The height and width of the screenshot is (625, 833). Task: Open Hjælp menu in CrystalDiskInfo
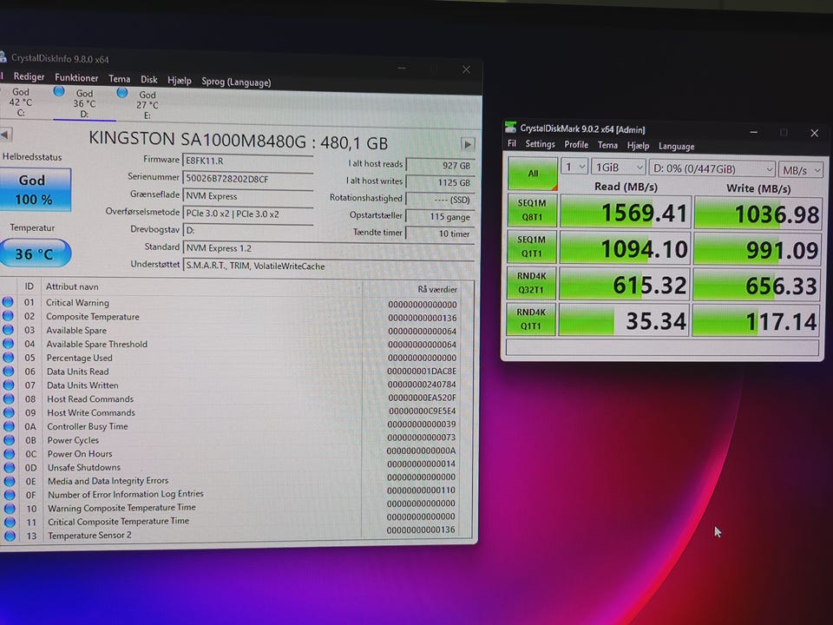(x=179, y=80)
